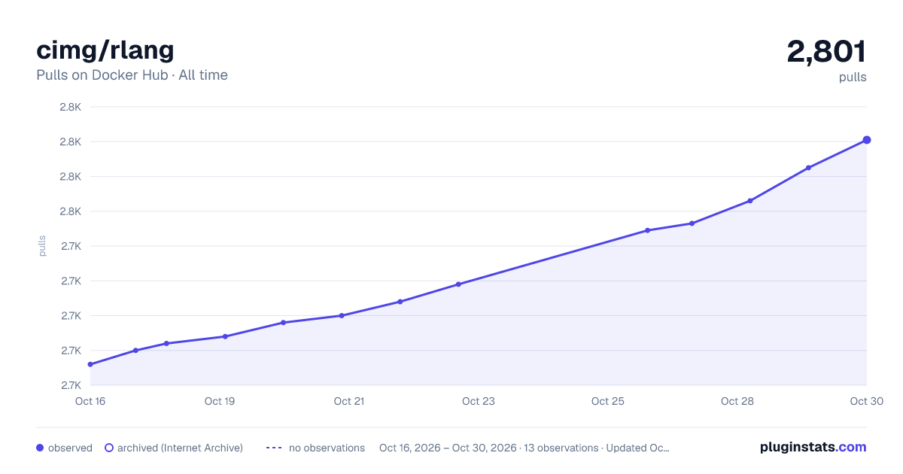
Task: Click the 'cimg/rlang' chart title
Action: point(105,50)
